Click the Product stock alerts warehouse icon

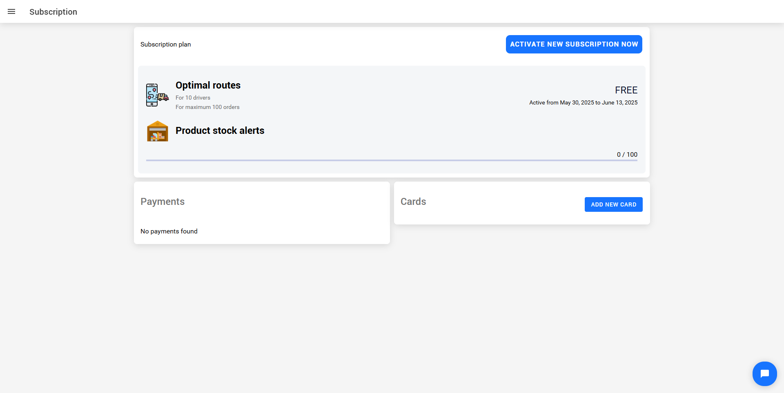157,131
